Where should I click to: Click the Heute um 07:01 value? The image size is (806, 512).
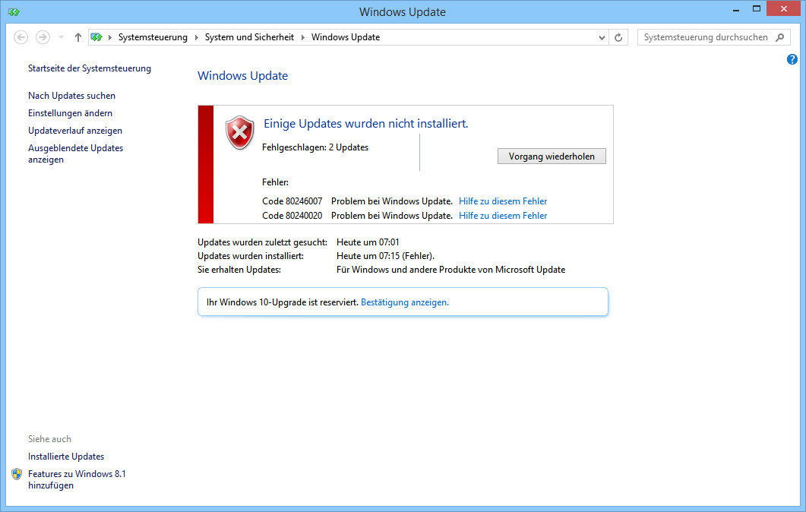click(368, 242)
